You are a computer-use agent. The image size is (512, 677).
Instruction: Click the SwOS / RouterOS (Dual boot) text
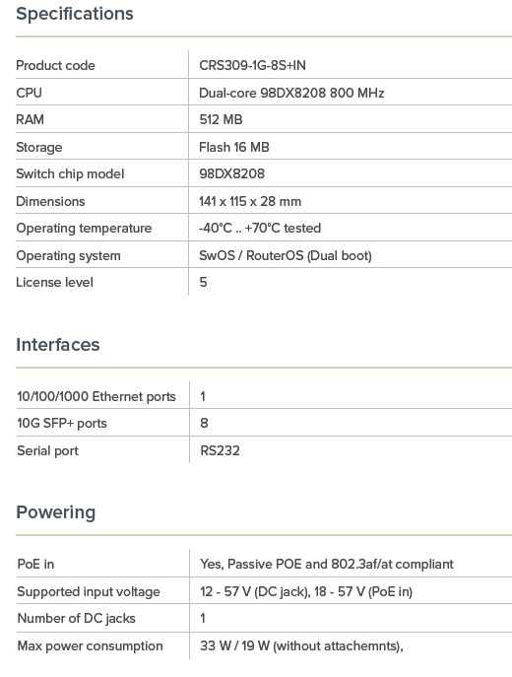286,255
